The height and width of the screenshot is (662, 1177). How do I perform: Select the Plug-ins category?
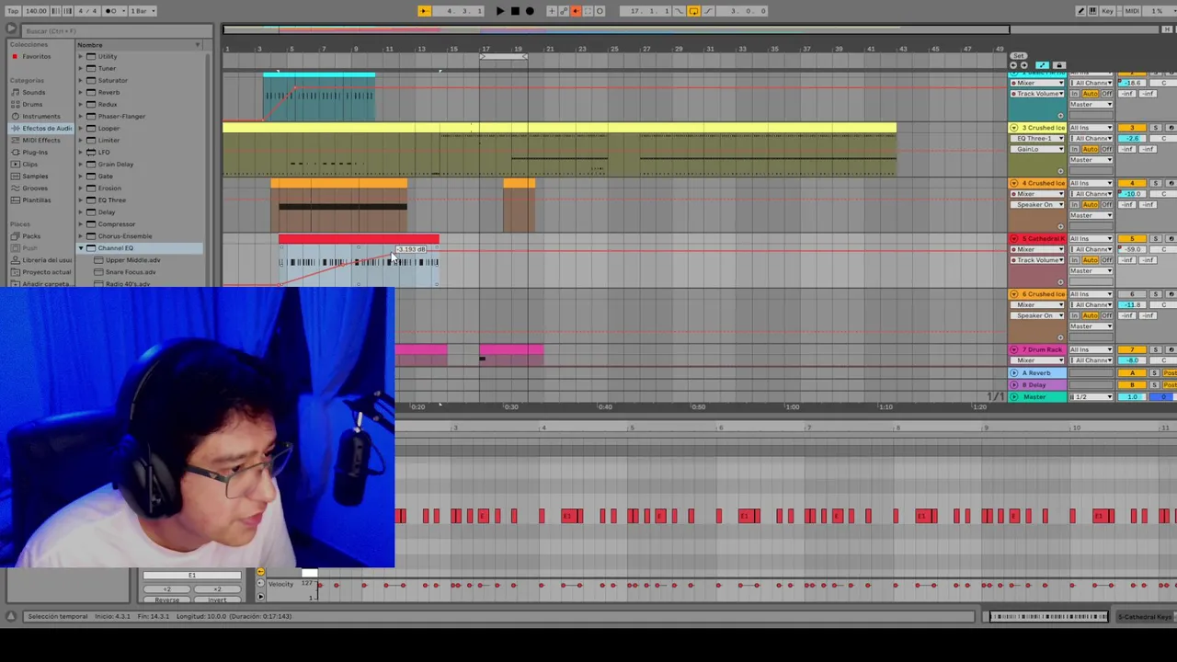coord(35,152)
